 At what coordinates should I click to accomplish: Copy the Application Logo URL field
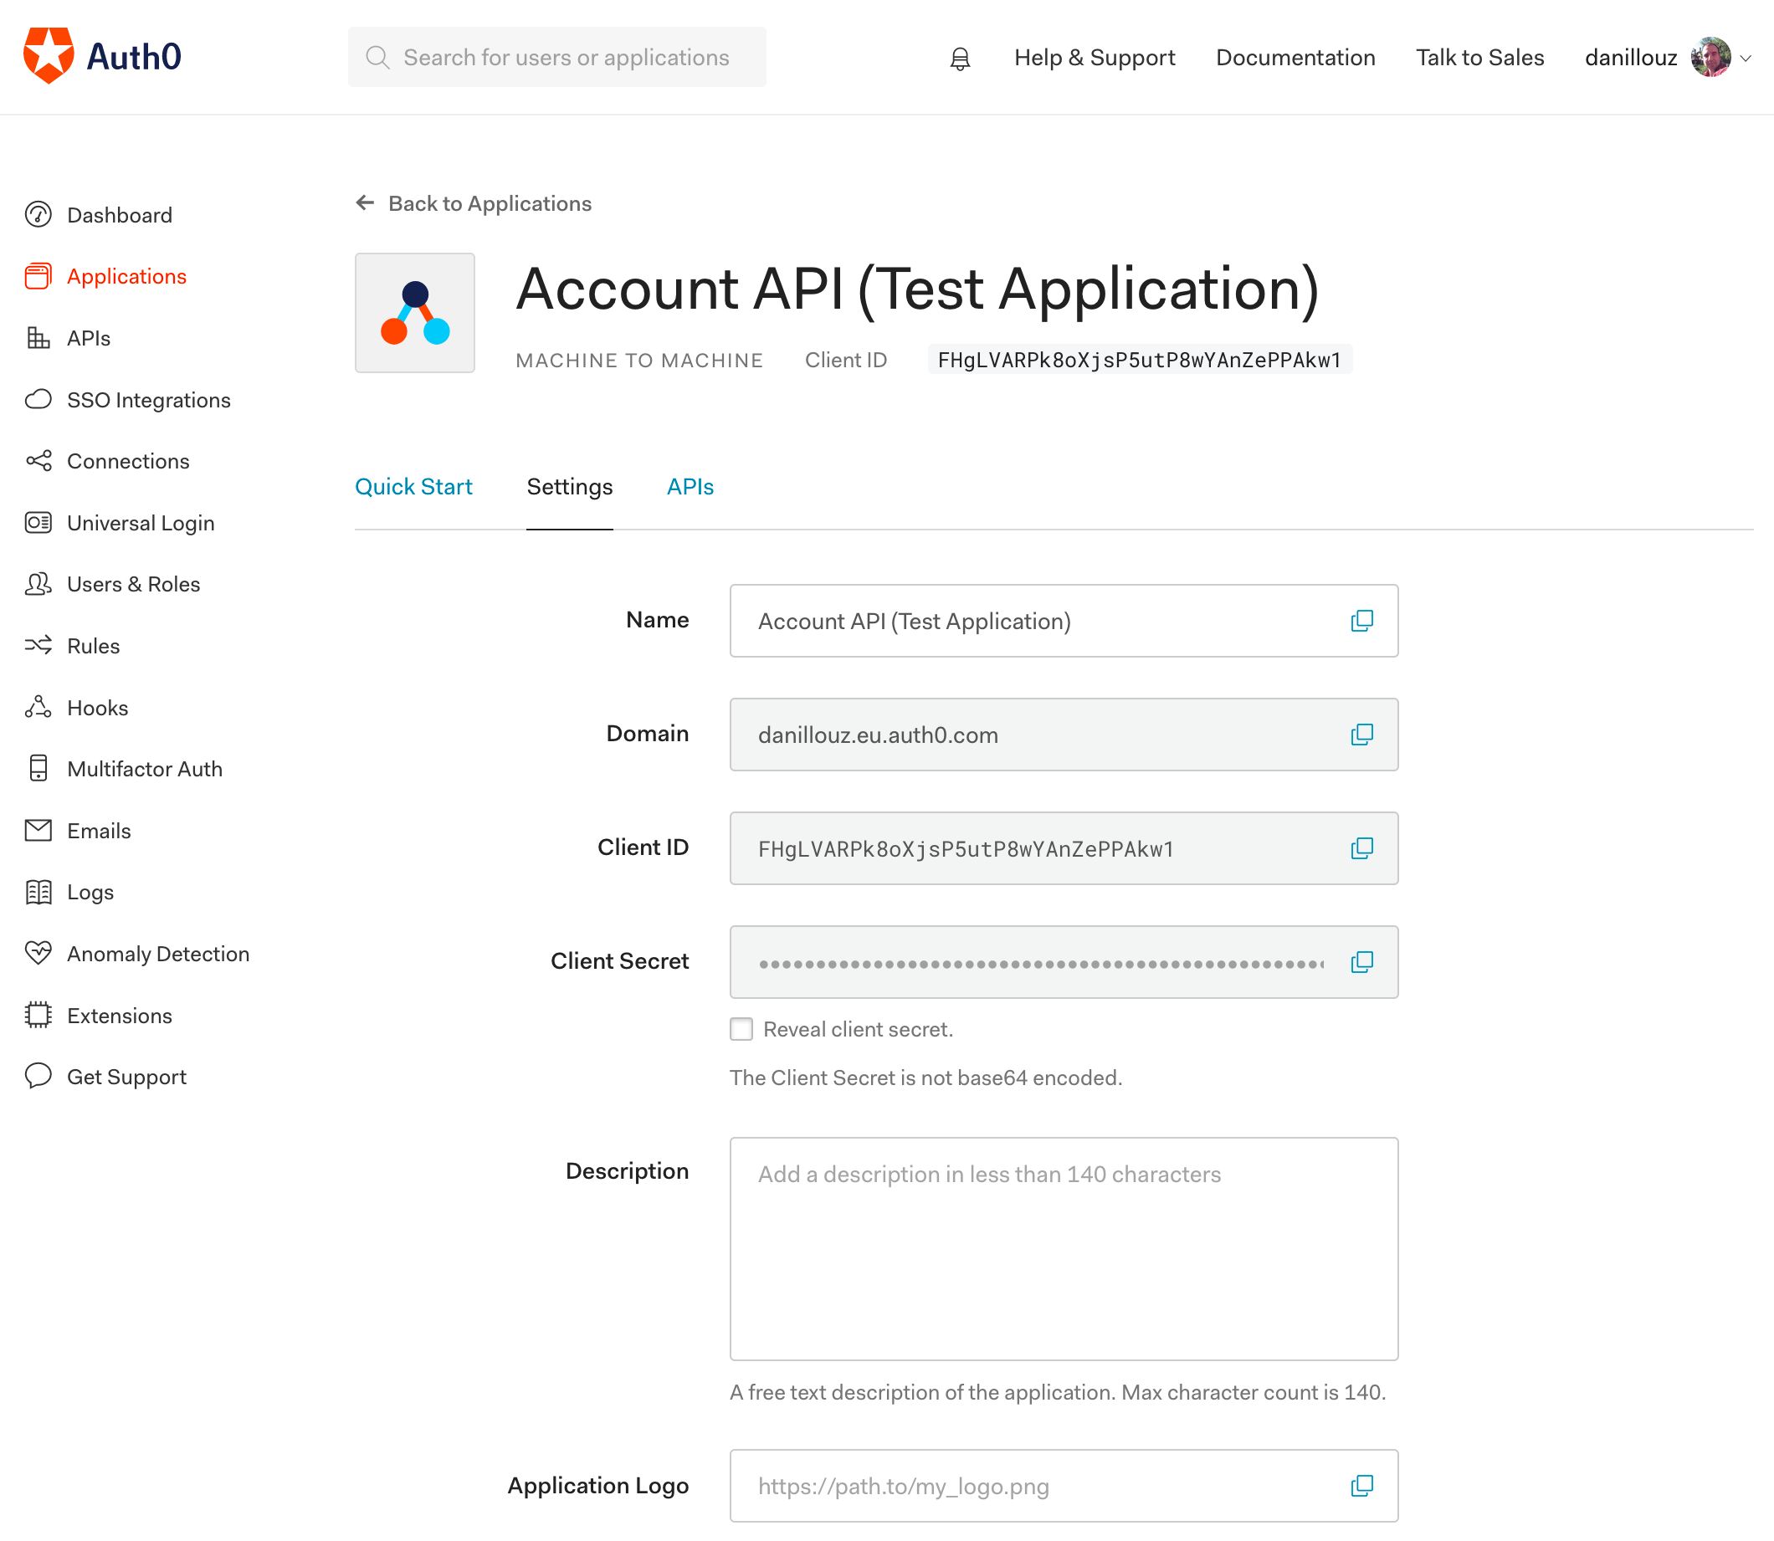tap(1361, 1485)
